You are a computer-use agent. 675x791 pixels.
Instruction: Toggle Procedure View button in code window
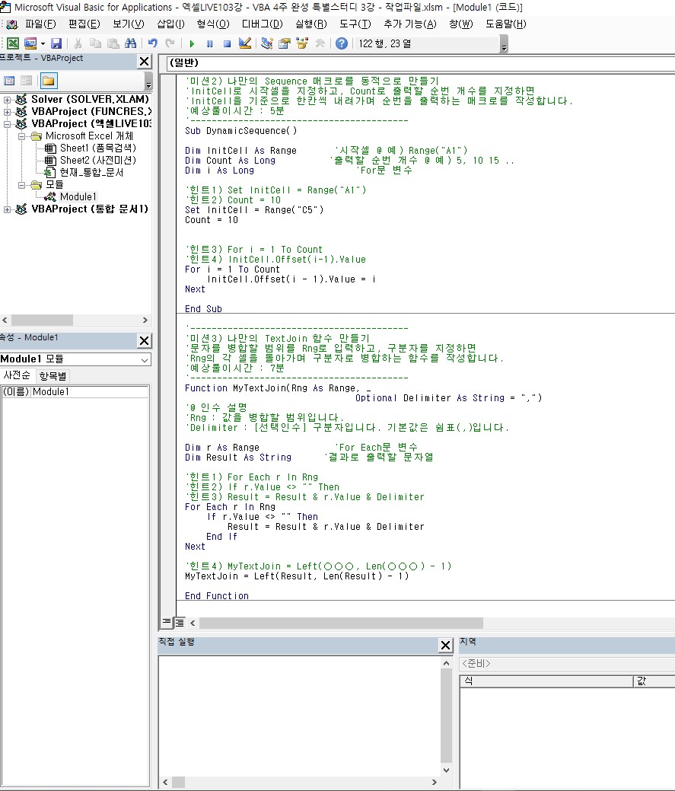pos(167,623)
